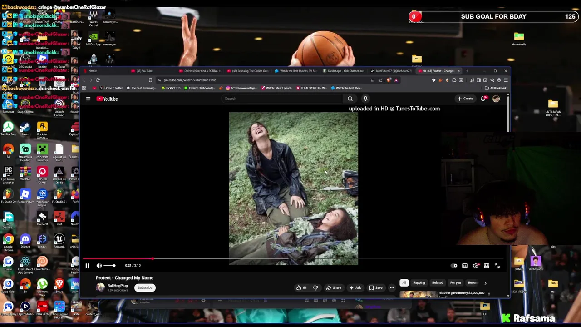Open the Create menu on YouTube
Image resolution: width=581 pixels, height=327 pixels.
465,99
